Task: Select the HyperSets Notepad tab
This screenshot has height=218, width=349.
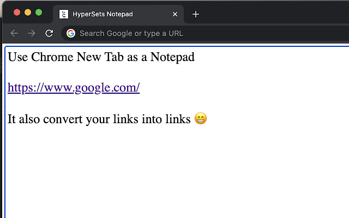Action: tap(118, 14)
